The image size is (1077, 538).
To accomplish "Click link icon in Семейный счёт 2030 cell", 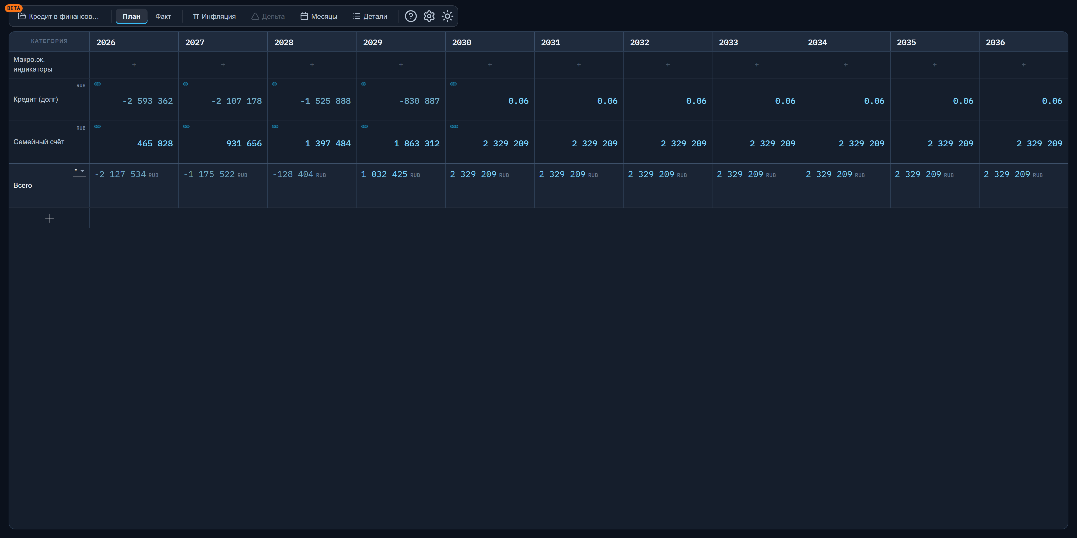I will point(454,126).
